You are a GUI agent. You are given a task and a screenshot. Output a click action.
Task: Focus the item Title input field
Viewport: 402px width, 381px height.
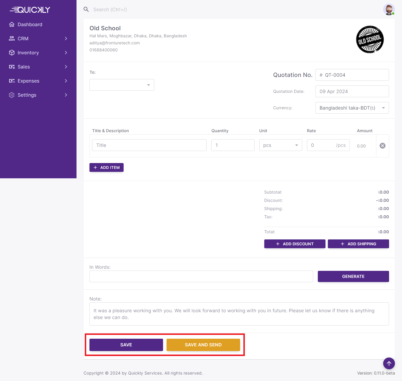click(x=149, y=145)
